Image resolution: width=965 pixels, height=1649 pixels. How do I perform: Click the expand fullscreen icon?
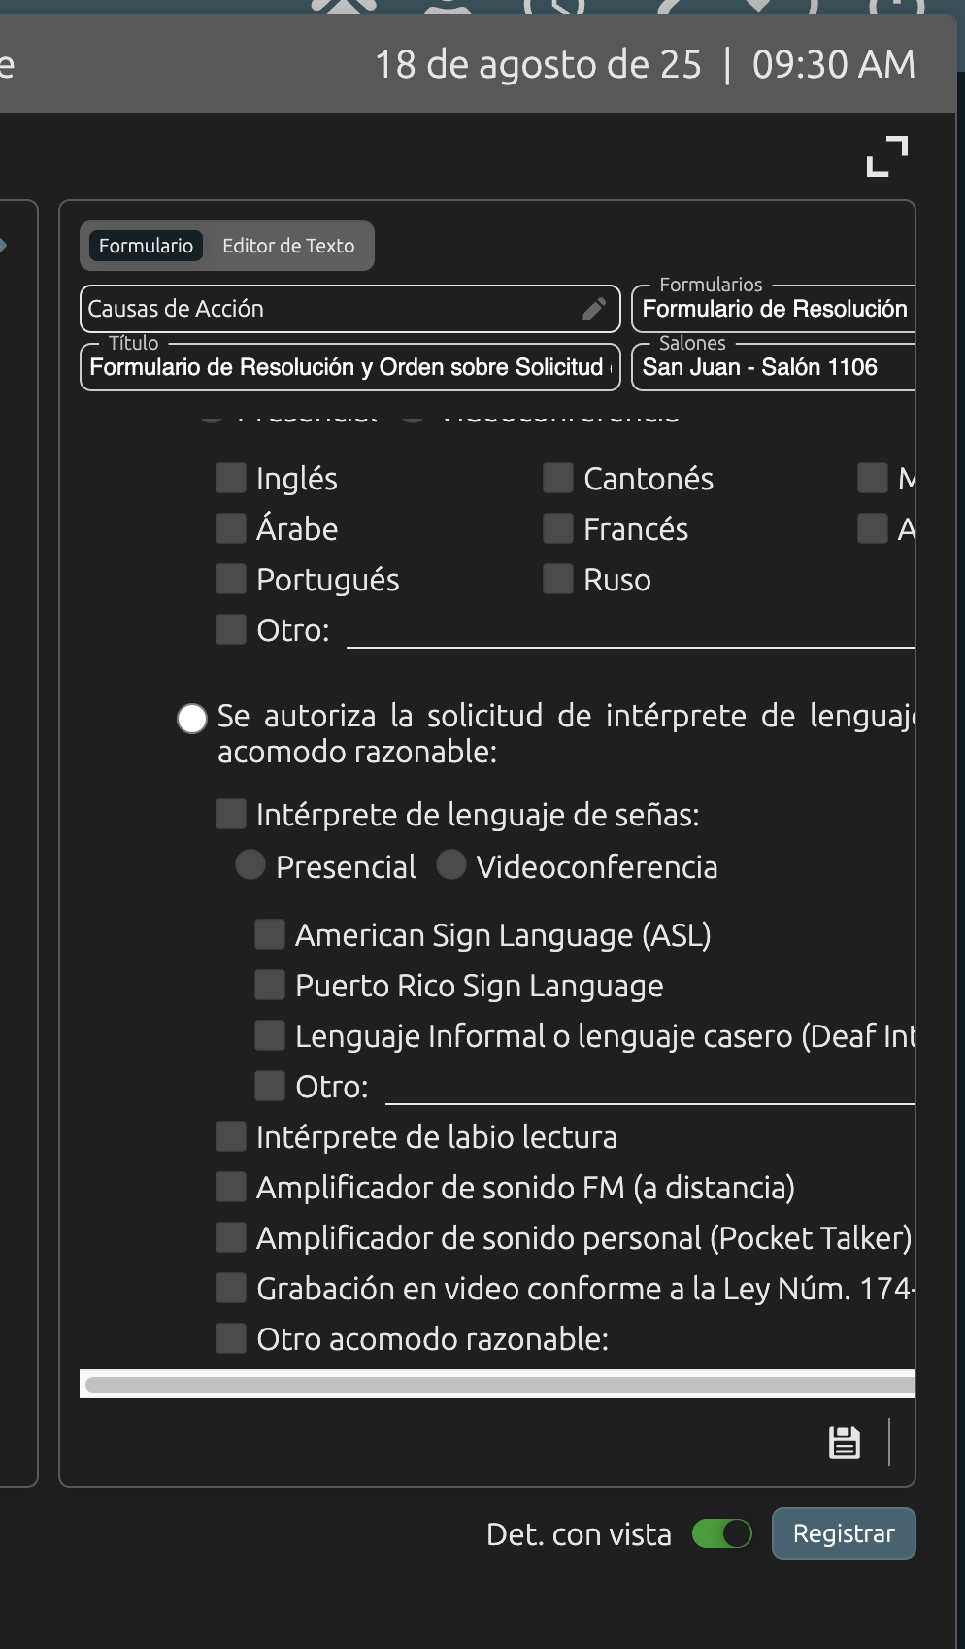pyautogui.click(x=887, y=156)
